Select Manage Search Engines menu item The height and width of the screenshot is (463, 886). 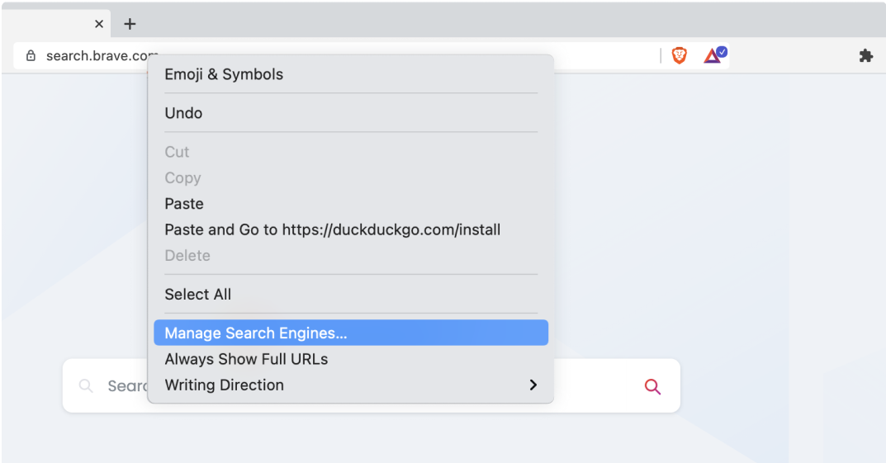[x=351, y=333]
